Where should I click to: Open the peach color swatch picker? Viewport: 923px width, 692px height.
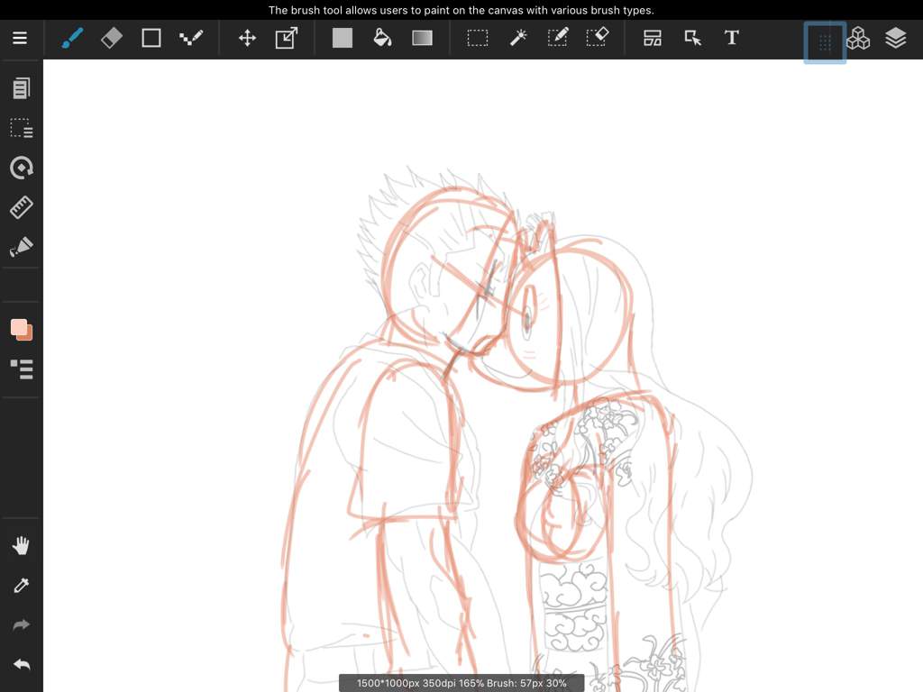coord(22,330)
